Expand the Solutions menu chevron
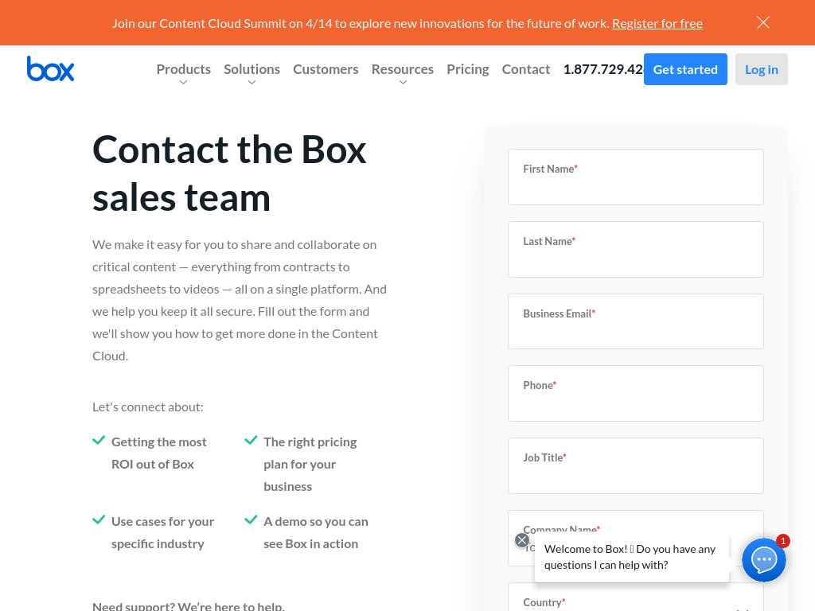Screen dimensions: 815x611 pos(252,83)
